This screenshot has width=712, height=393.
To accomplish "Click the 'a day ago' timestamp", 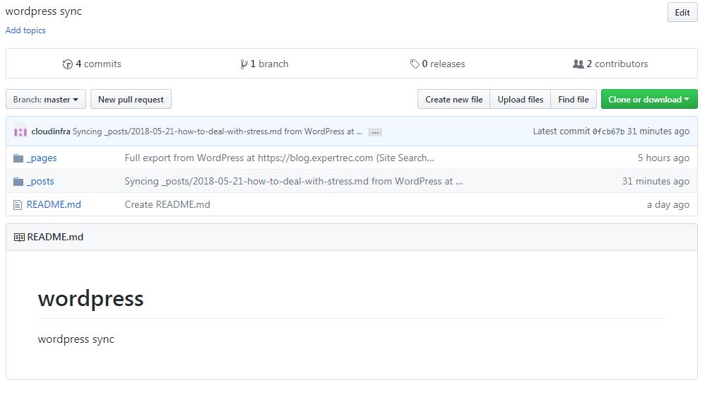I will (668, 204).
